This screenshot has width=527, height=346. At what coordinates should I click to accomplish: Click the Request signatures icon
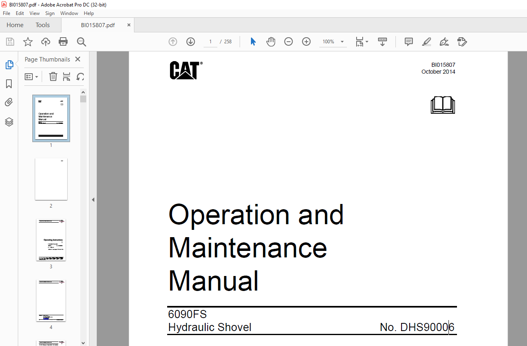coord(462,42)
